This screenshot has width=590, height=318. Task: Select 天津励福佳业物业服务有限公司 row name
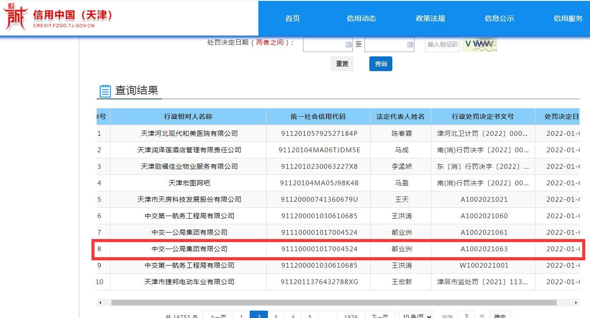click(189, 167)
